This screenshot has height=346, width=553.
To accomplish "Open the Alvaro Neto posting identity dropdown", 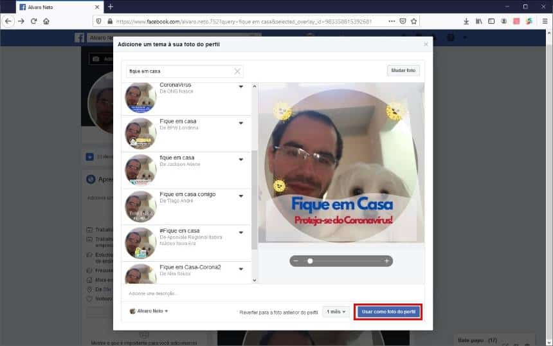I will (149, 311).
